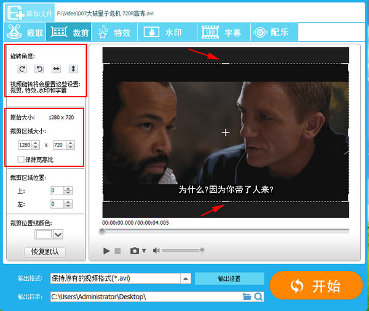Switch to the 裁剪 (crop) tab

(69, 32)
